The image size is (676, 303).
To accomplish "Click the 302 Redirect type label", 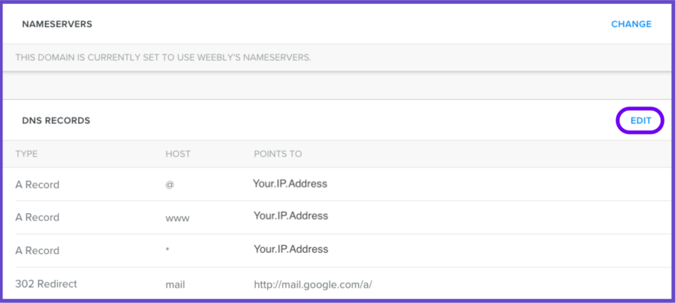I will [46, 284].
